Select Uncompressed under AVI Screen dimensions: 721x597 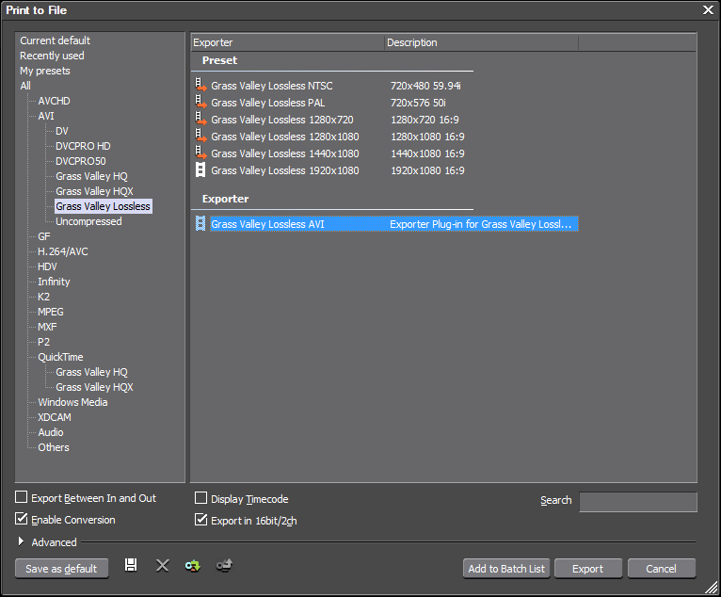(x=88, y=221)
